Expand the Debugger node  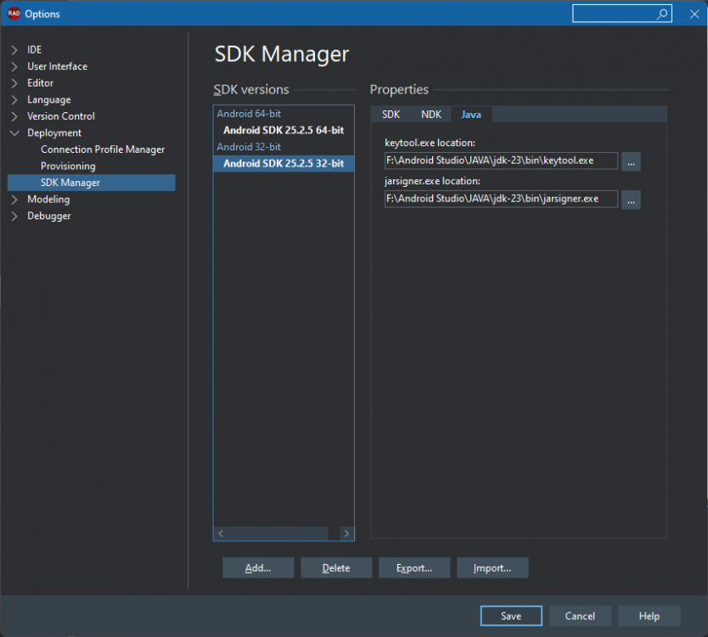coord(14,216)
